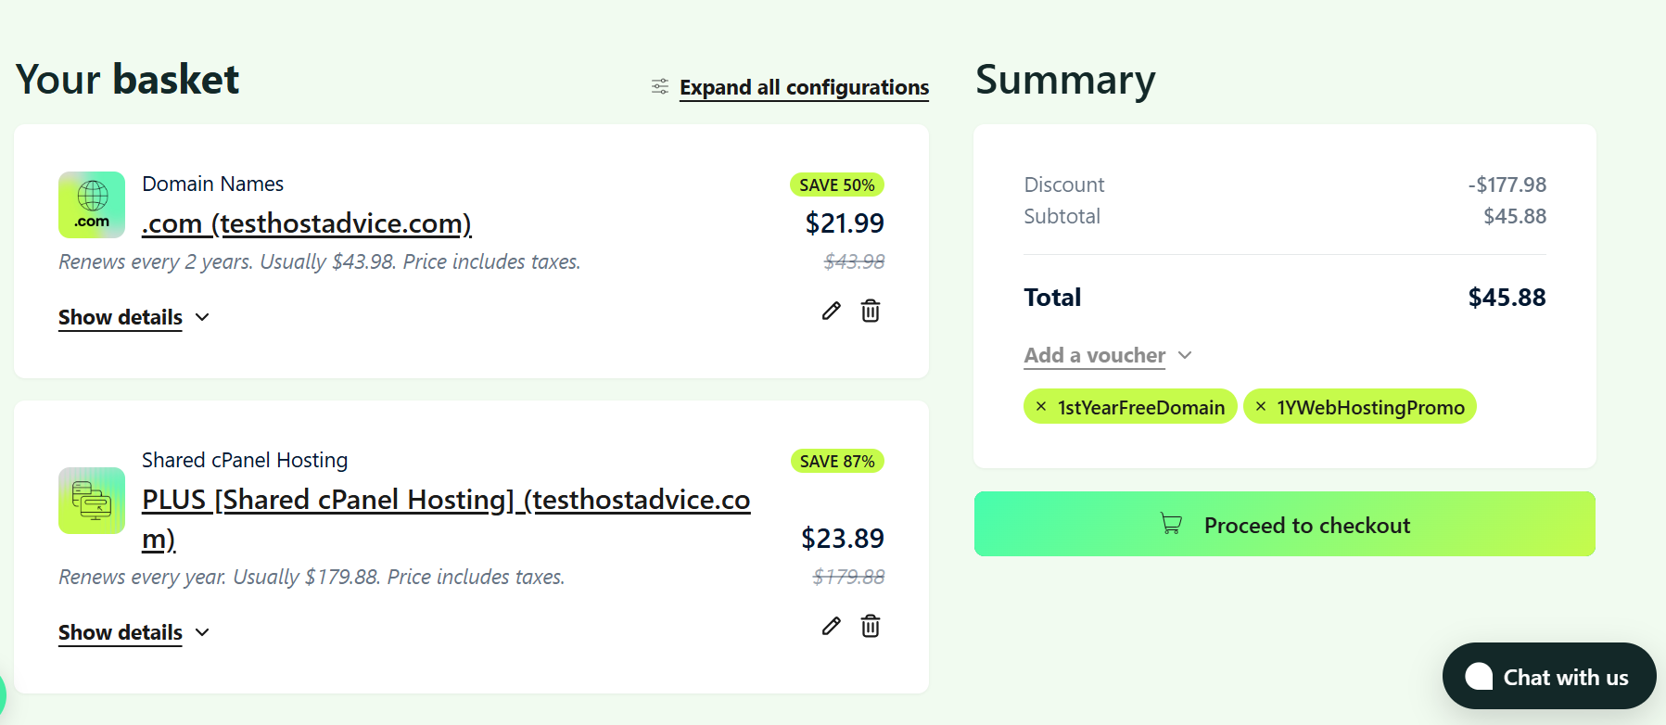This screenshot has height=725, width=1666.
Task: Open the PLUS Shared cPanel Hosting link
Action: click(x=445, y=500)
